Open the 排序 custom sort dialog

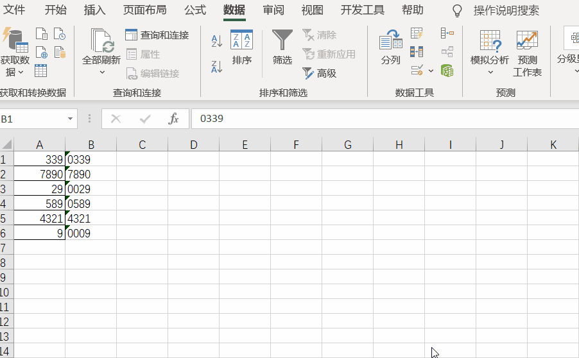[x=241, y=47]
